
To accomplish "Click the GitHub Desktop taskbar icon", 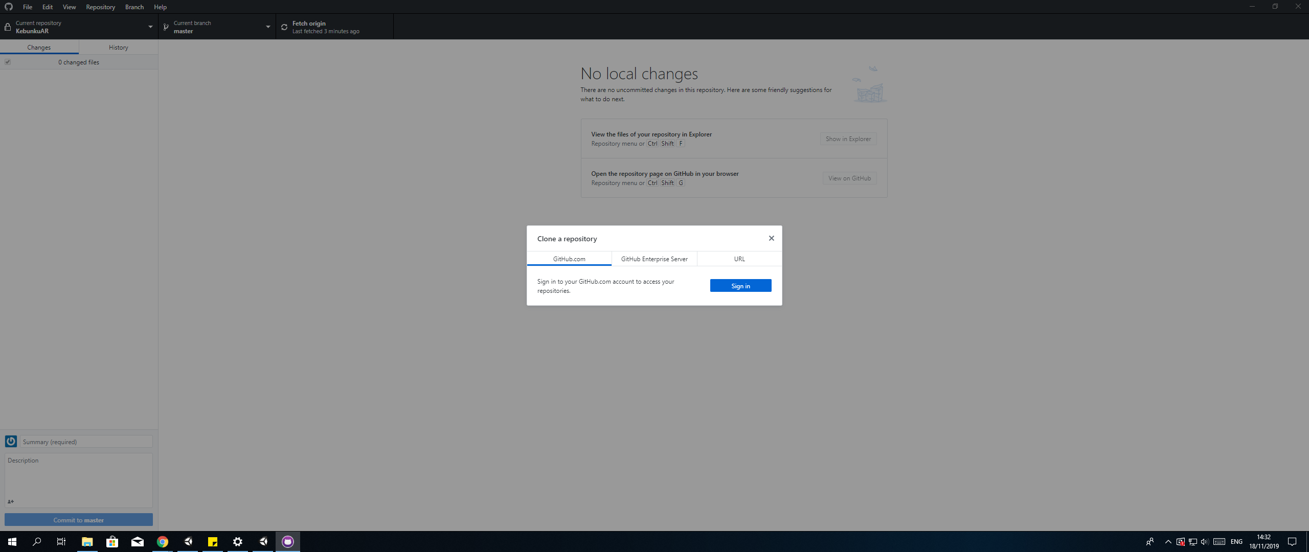I will [x=288, y=541].
